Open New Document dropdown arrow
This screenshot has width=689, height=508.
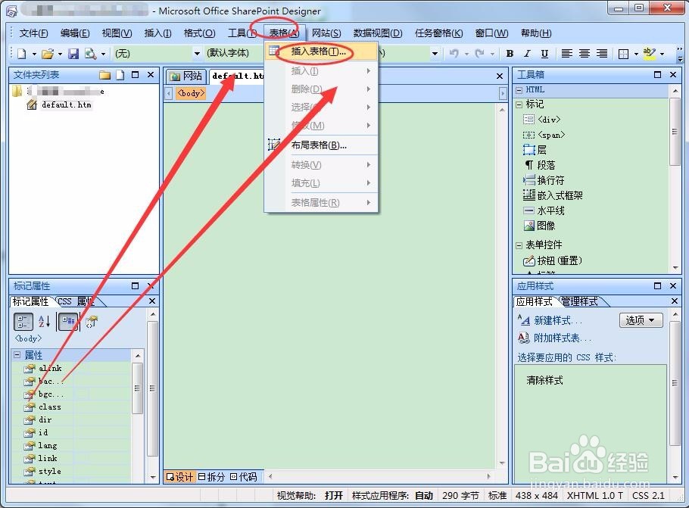click(x=34, y=54)
